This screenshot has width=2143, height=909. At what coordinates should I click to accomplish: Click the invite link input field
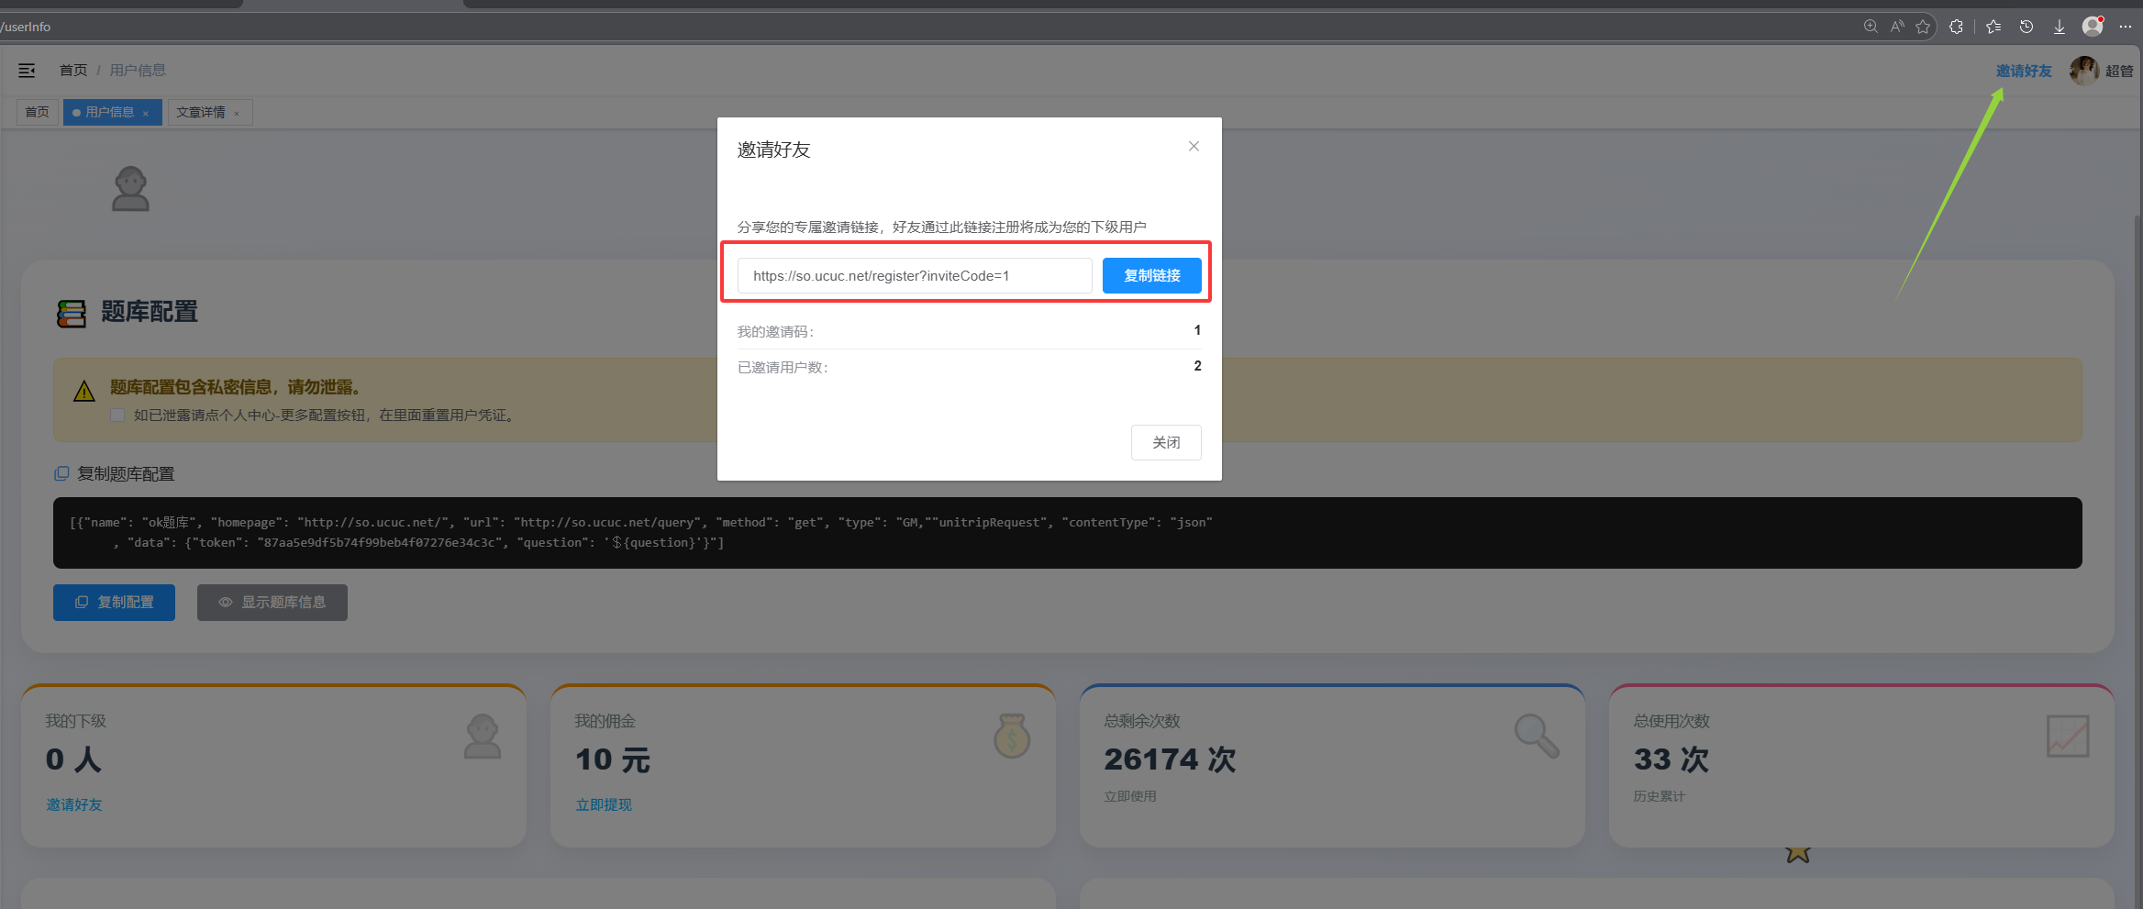point(915,275)
